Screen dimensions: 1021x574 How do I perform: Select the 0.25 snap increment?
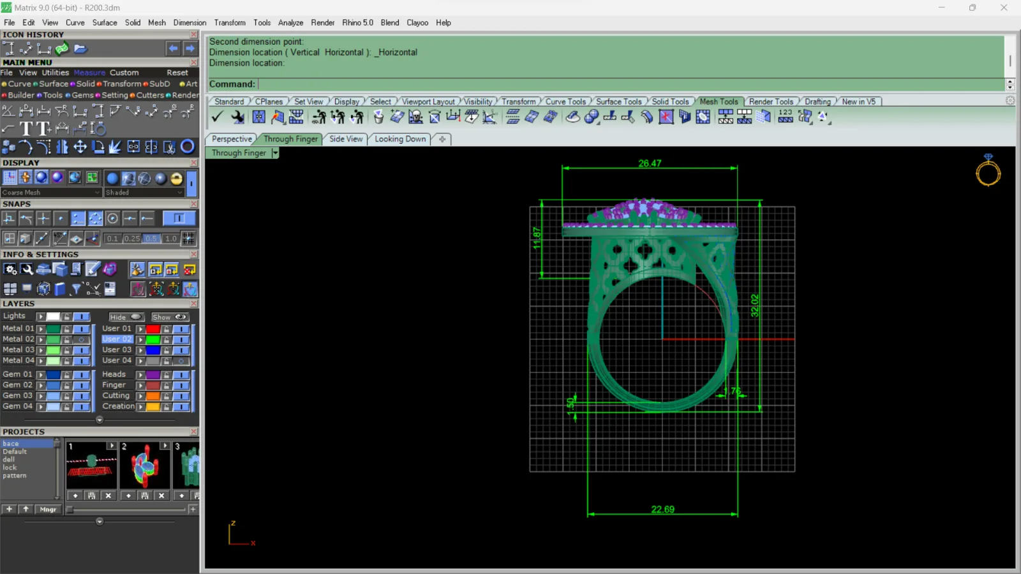pos(132,239)
